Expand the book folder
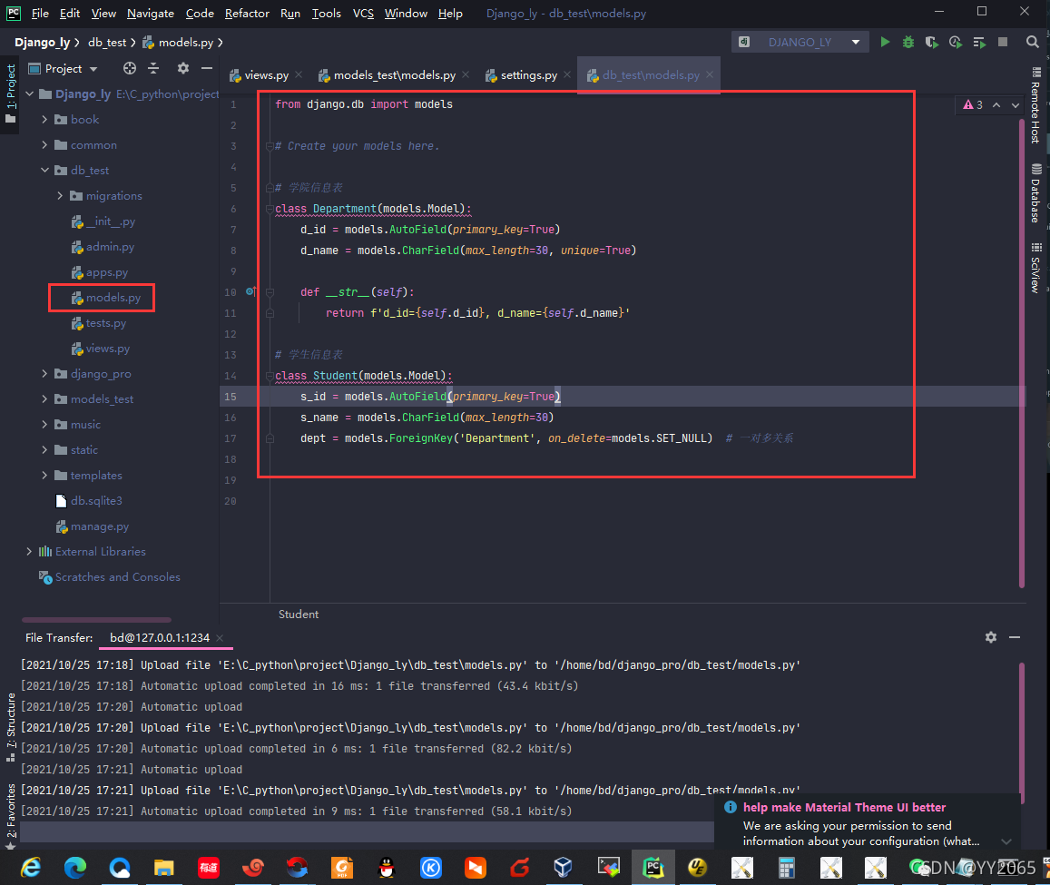 [44, 119]
